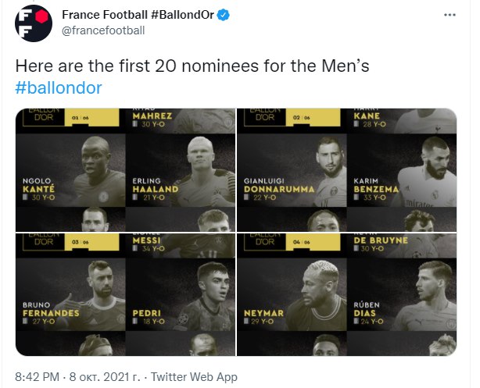The width and height of the screenshot is (480, 388).
Task: Open the Fernandes and Pedri nominee image
Action: 125,295
